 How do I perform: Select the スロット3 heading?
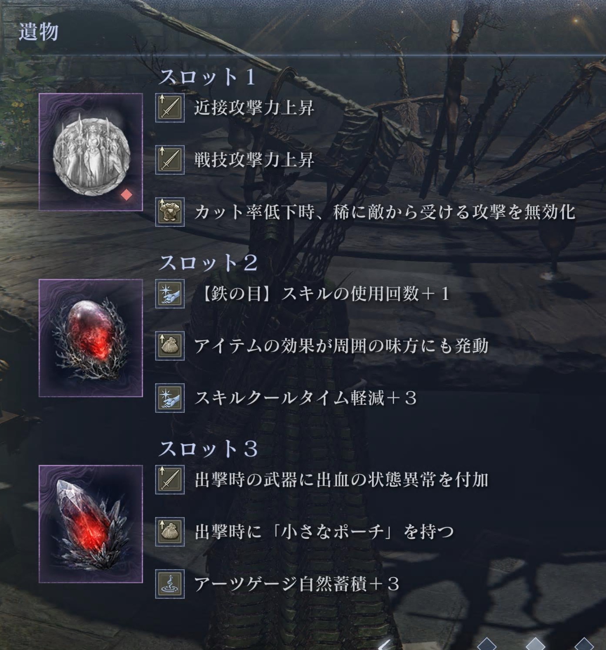(x=208, y=449)
